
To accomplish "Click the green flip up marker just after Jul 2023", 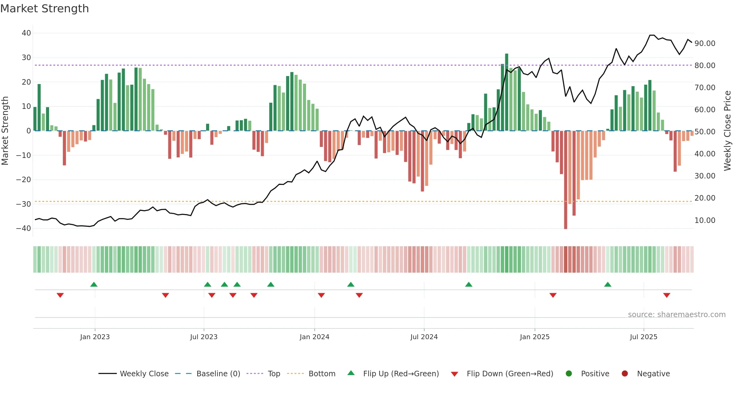I will (x=208, y=284).
